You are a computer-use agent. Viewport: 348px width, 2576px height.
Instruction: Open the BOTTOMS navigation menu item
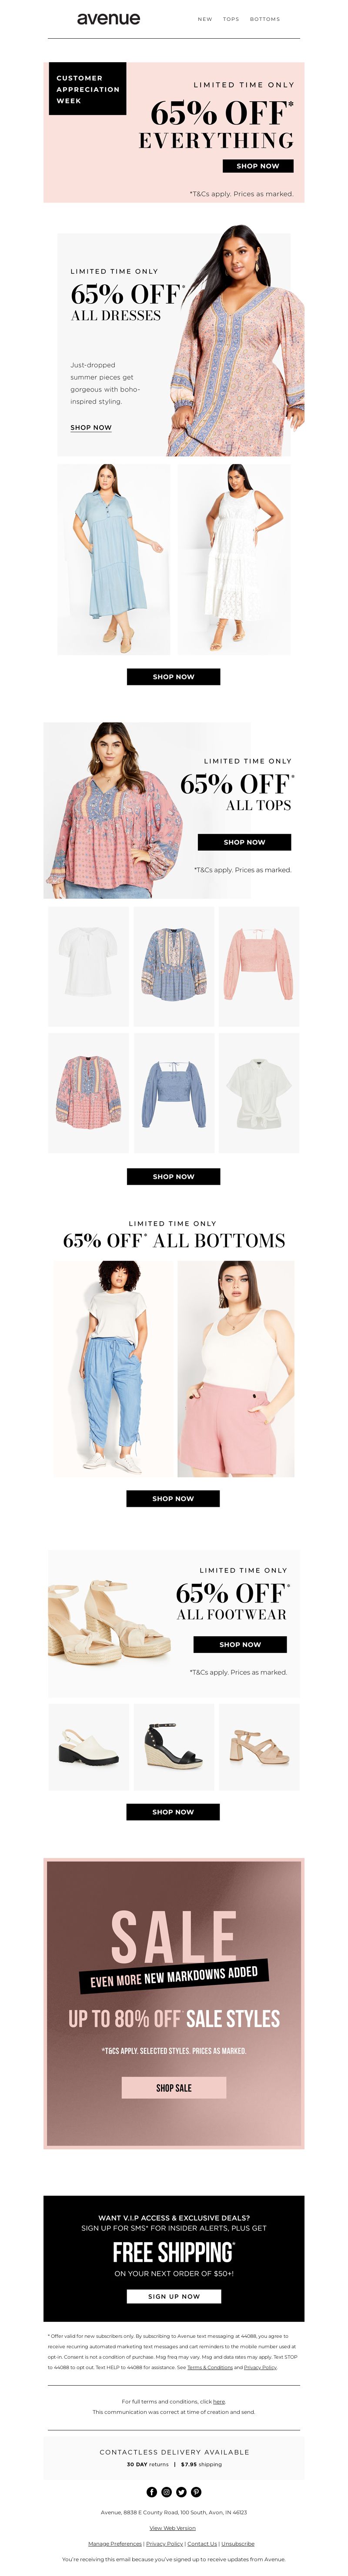pos(265,19)
